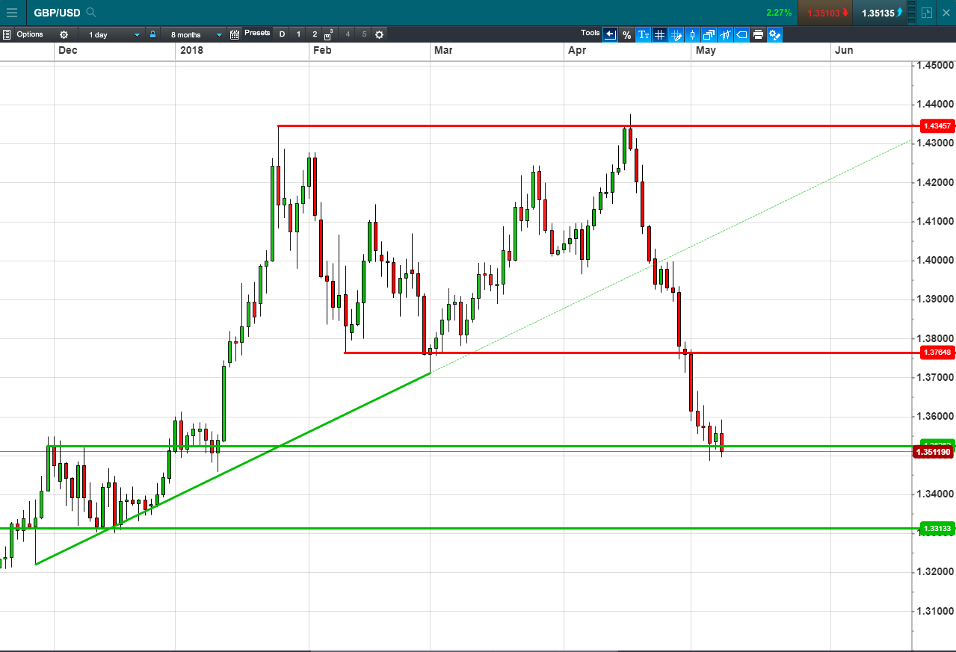Click the back arrow tool icon
Image resolution: width=956 pixels, height=652 pixels.
pyautogui.click(x=610, y=34)
